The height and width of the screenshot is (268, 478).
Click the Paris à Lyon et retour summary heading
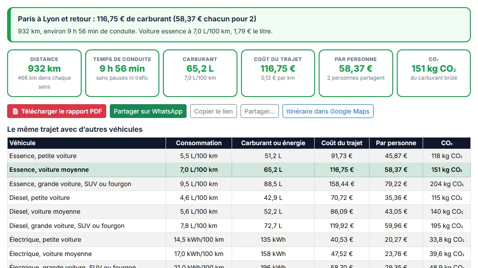137,19
